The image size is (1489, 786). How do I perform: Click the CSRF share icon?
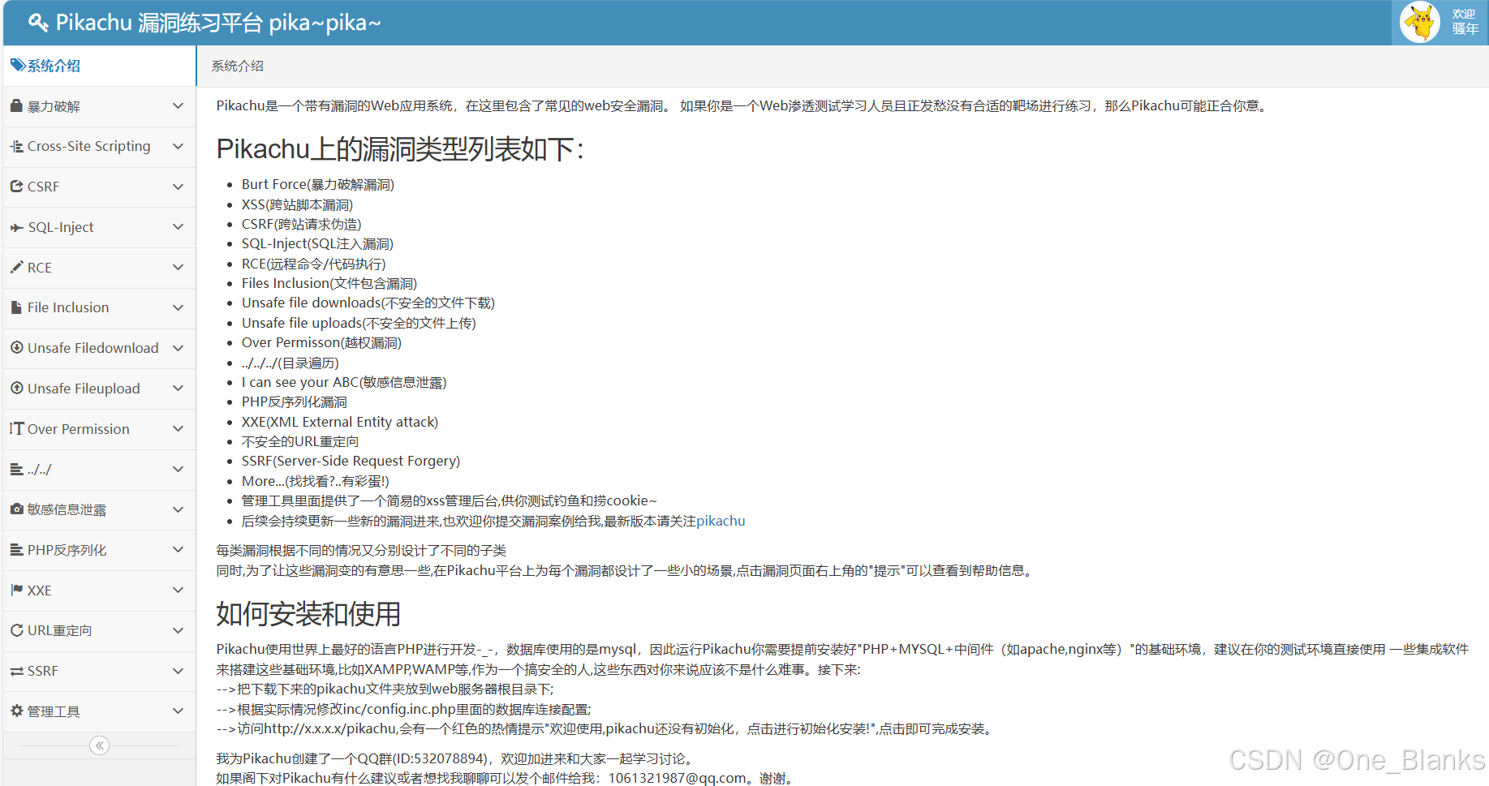coord(16,187)
